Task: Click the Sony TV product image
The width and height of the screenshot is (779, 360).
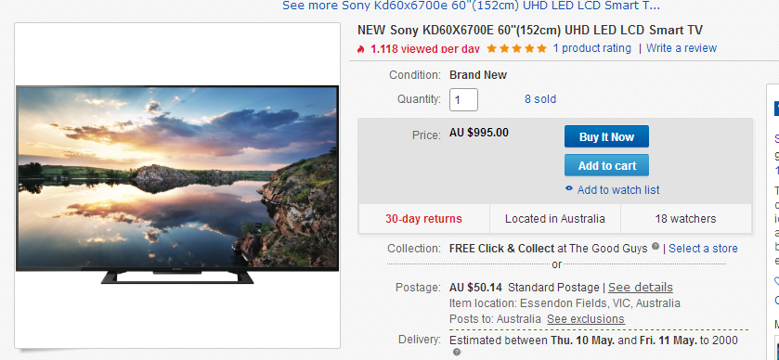Action: click(x=177, y=186)
